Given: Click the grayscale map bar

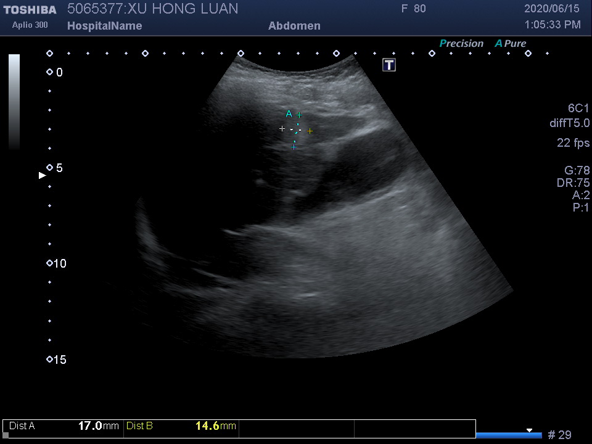Looking at the screenshot, I should 14,102.
